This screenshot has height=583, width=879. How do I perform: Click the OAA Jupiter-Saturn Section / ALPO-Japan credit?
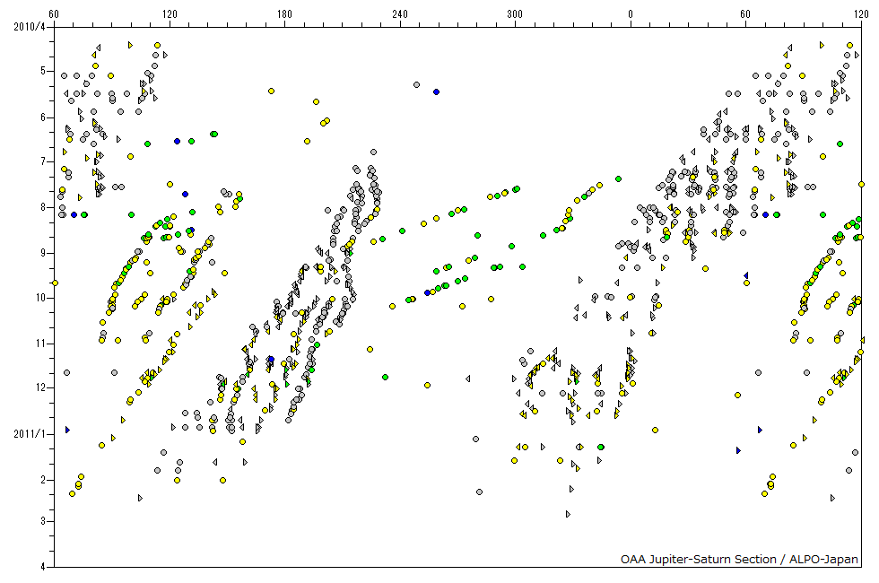tap(739, 559)
